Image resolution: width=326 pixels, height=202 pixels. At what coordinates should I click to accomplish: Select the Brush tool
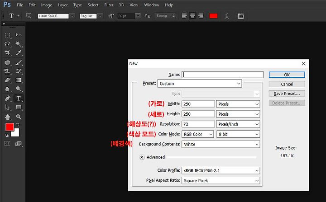19,62
